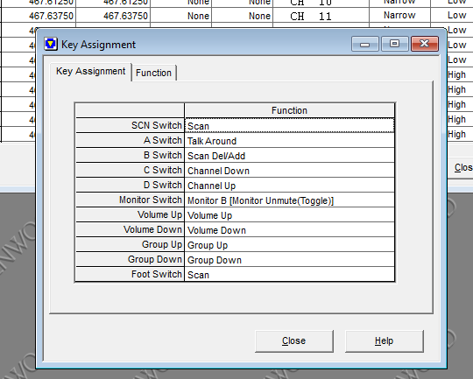Click the Group Up function cell
The height and width of the screenshot is (379, 473).
pyautogui.click(x=289, y=244)
